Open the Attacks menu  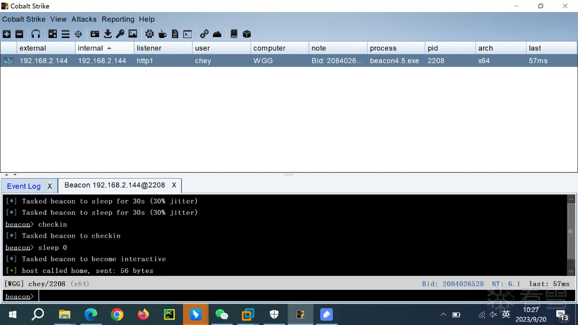click(84, 19)
